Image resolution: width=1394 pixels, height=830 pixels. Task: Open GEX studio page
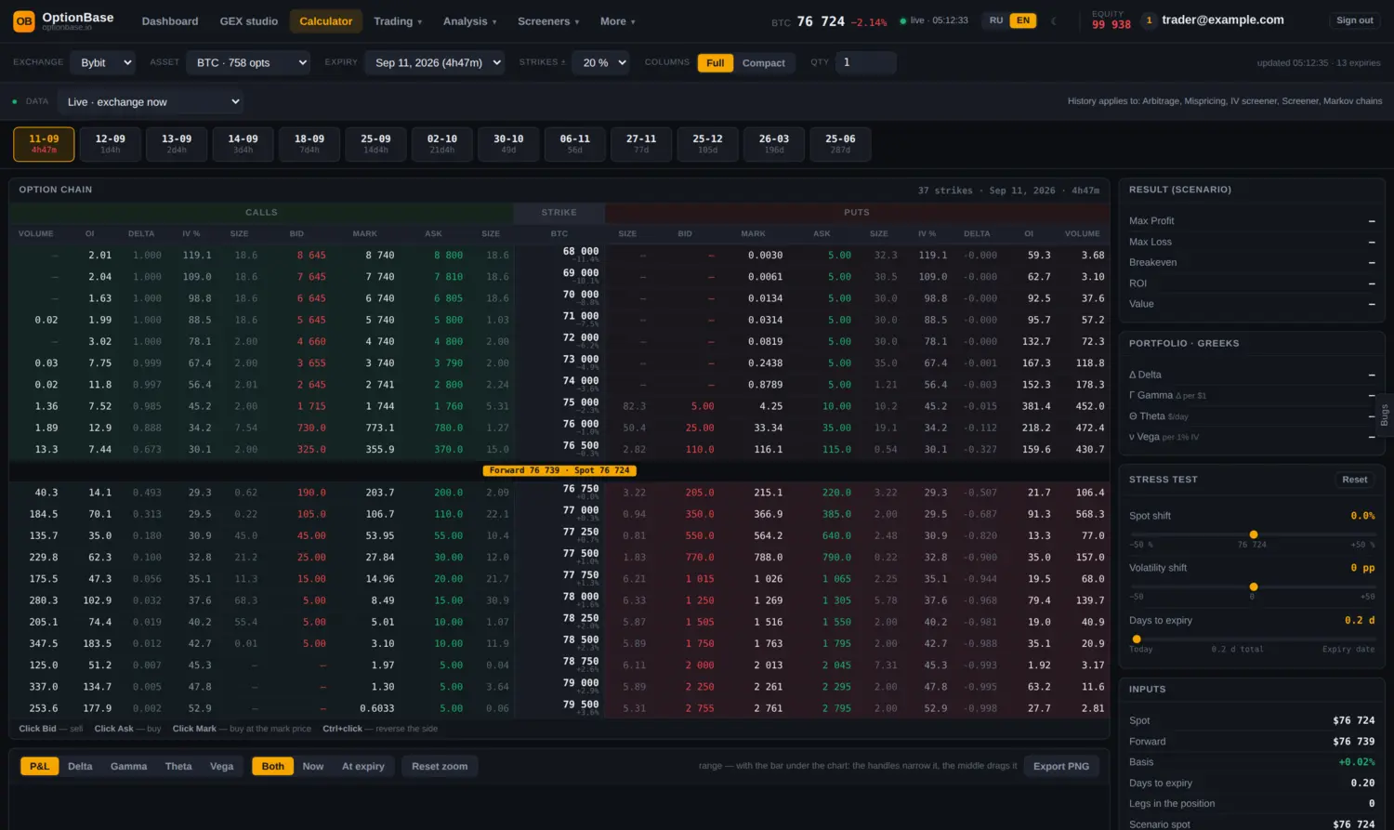[x=249, y=21]
